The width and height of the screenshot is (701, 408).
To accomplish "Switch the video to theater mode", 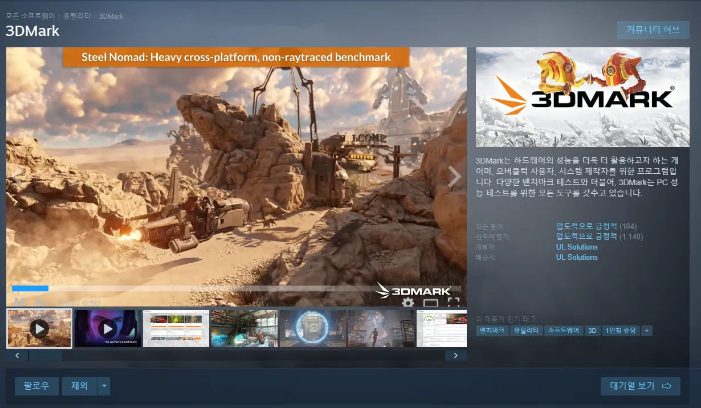I will (x=430, y=303).
